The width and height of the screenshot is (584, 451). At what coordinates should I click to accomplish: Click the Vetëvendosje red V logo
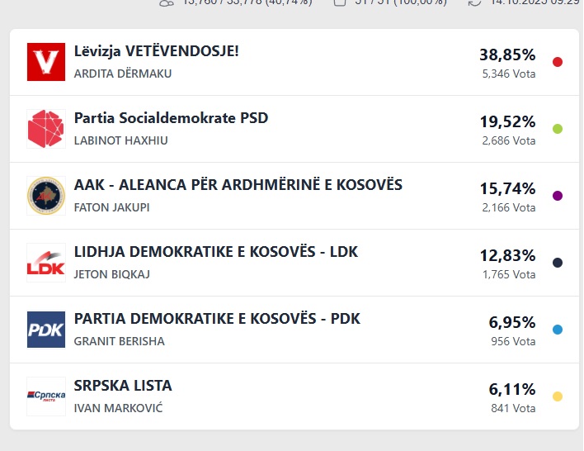(45, 62)
